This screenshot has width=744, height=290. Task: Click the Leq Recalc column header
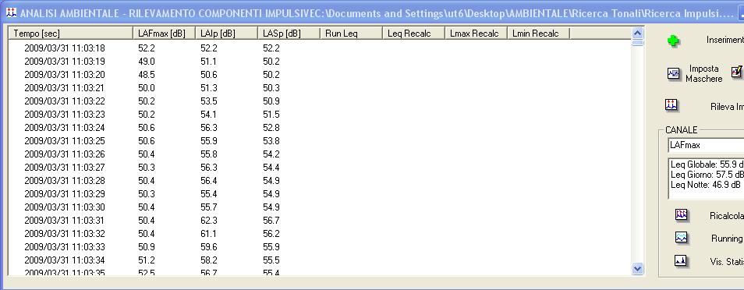413,34
